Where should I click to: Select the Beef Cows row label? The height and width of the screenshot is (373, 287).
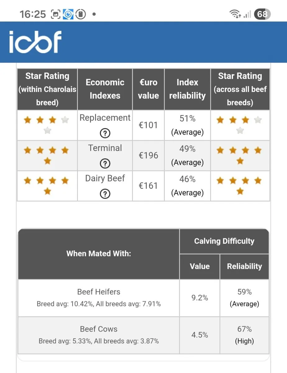click(99, 329)
